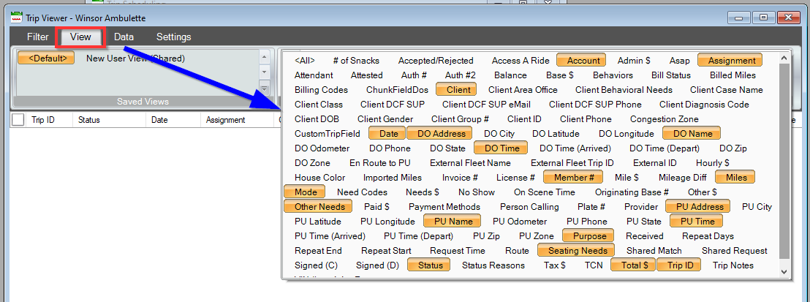This screenshot has height=302, width=810.
Task: Enable the Access A Ride field
Action: coord(521,61)
